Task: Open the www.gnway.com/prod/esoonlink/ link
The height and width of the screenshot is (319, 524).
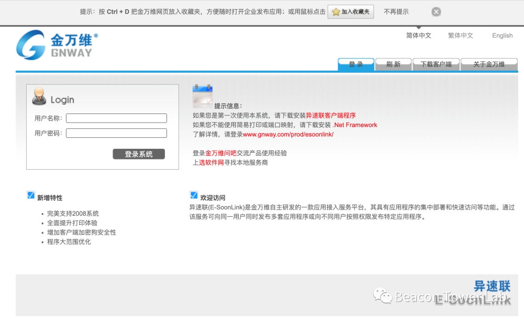Action: pyautogui.click(x=288, y=134)
